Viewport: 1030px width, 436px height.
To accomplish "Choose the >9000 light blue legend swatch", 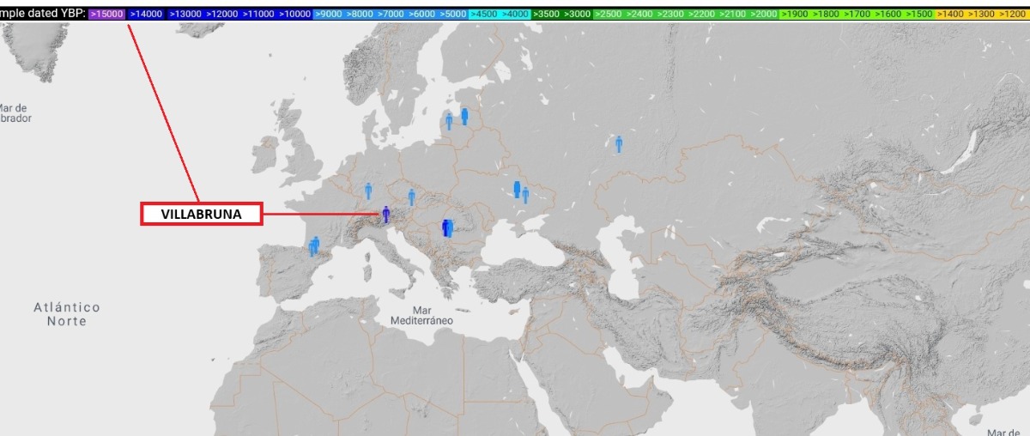I will (x=330, y=15).
